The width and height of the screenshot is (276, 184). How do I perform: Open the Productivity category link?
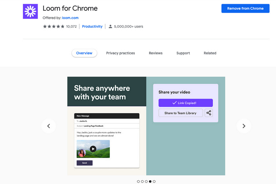pyautogui.click(x=92, y=27)
